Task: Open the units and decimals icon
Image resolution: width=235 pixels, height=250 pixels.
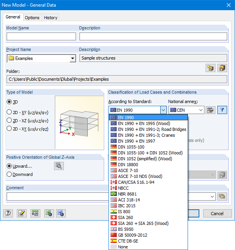Action: [x=35, y=213]
